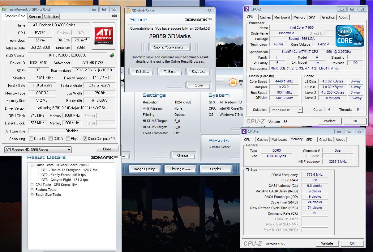Open Graphics tab in lower CPU-Z window
The image size is (373, 252).
pos(325,140)
